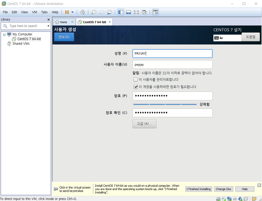Click the 도움말 help button
The height and width of the screenshot is (201, 262).
coord(251,37)
